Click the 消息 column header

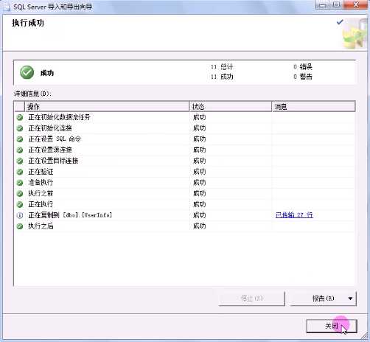coord(313,107)
